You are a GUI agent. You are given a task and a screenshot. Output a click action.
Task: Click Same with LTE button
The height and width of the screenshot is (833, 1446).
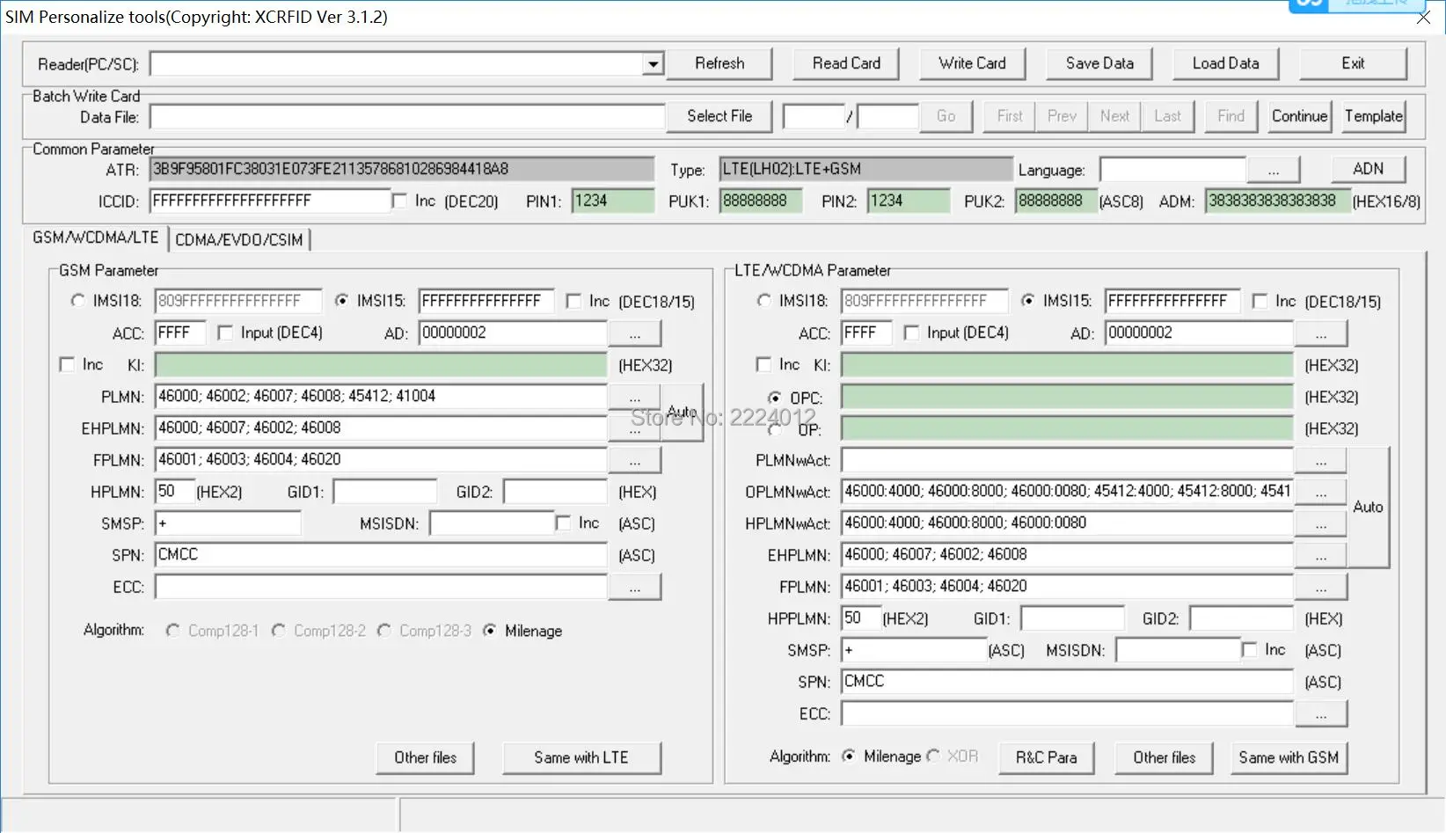pos(581,757)
